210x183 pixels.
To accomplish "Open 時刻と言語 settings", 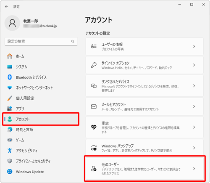I will (x=41, y=130).
